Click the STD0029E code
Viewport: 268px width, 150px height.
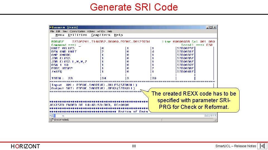(185, 48)
